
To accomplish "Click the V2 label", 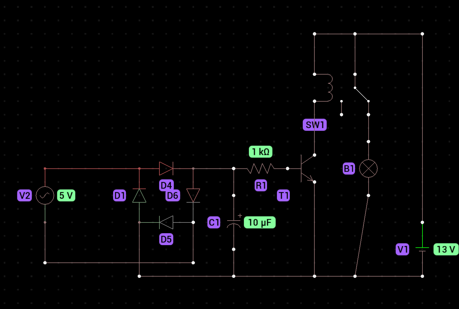I will pos(25,196).
